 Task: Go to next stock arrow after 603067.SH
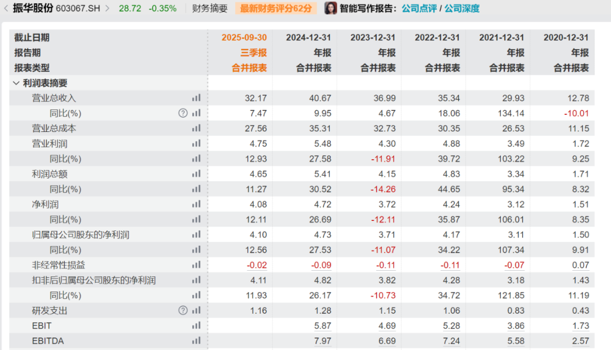pyautogui.click(x=107, y=8)
